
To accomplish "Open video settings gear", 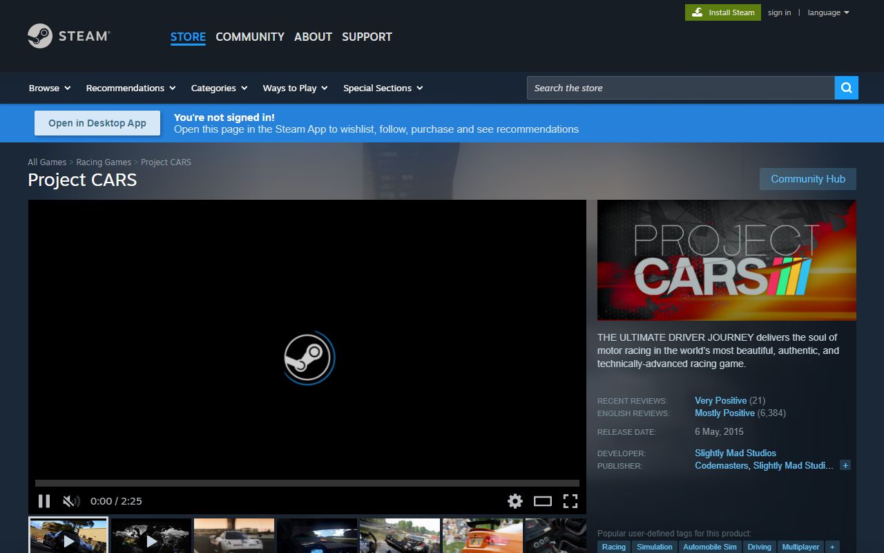I will (515, 501).
